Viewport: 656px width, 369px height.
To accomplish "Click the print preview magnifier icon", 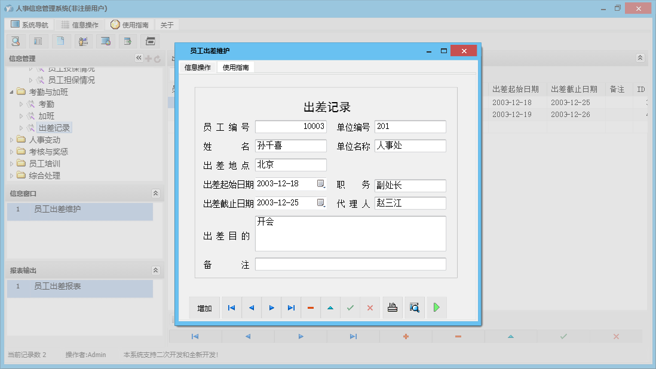I will point(414,307).
